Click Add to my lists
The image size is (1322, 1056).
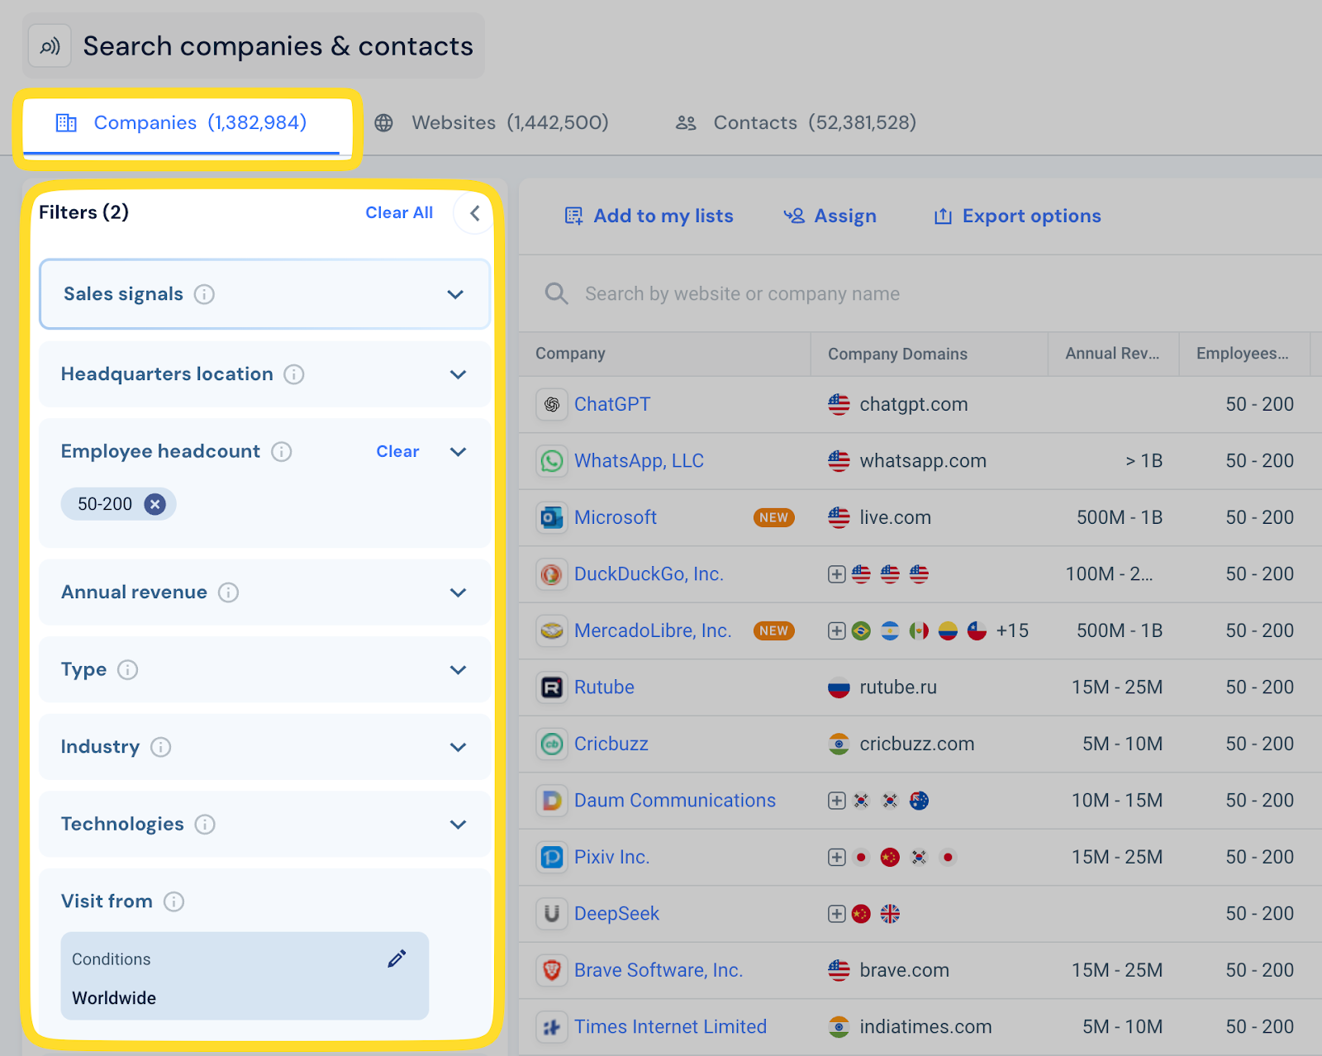click(649, 216)
